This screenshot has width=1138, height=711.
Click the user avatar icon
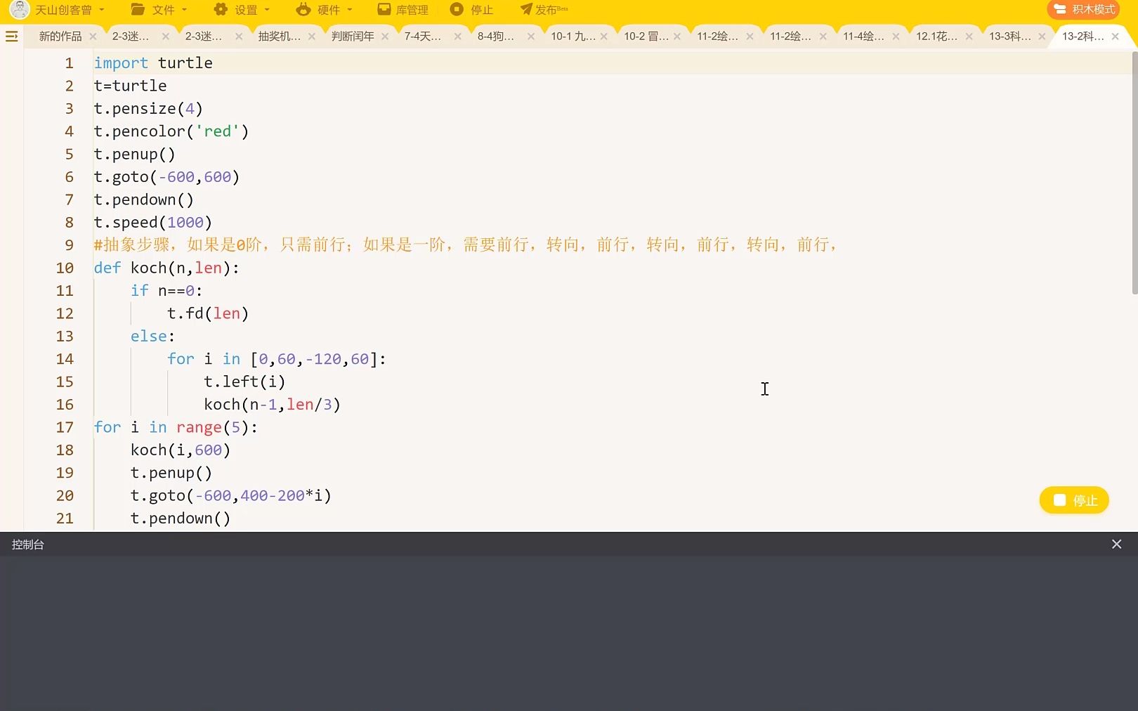(19, 9)
